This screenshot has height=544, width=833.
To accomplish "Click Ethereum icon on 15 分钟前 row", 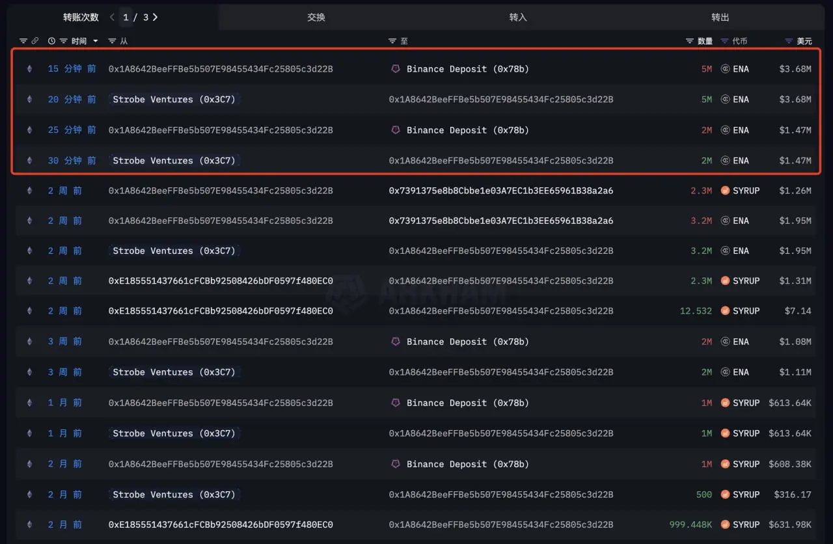I will (x=29, y=69).
